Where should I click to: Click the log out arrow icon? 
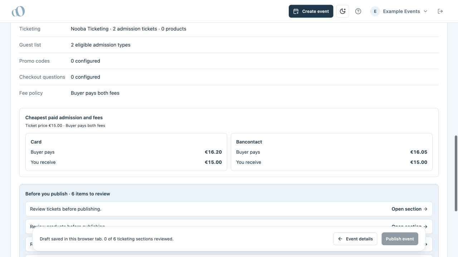[x=440, y=11]
